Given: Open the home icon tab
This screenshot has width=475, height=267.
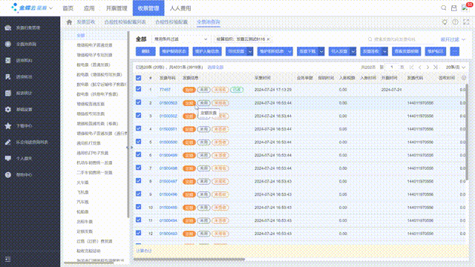Looking at the screenshot, I should pos(69,22).
